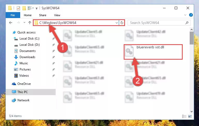Click the pin icon next to Music
The height and width of the screenshot is (126, 199).
53,63
